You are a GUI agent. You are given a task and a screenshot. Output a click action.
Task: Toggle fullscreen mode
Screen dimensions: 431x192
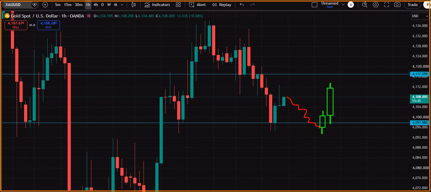coord(387,5)
